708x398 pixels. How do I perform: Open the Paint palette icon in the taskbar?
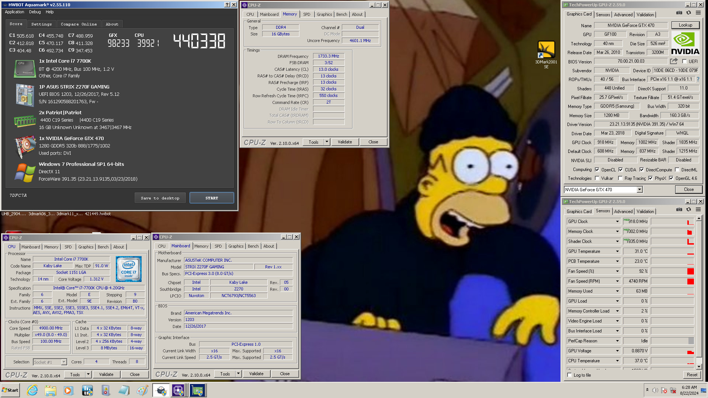pos(142,390)
